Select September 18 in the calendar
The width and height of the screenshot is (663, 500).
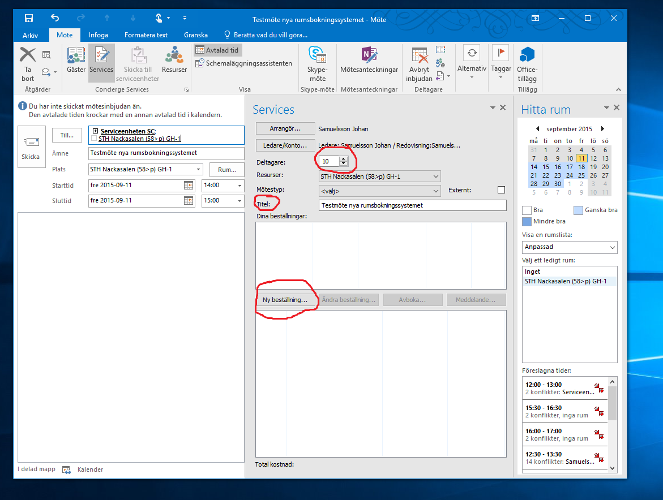tap(581, 167)
